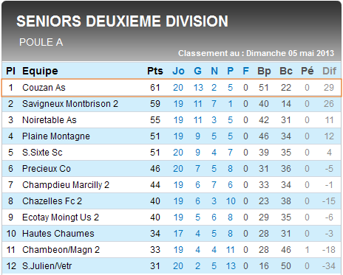
Task: Open the Noiretable As team entry
Action: (x=50, y=120)
